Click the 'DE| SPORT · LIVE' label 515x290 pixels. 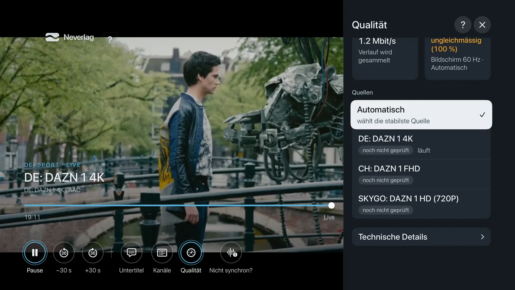tap(52, 165)
